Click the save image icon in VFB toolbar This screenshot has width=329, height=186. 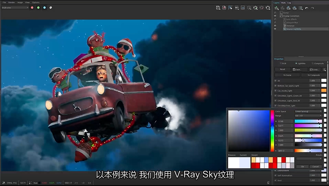pyautogui.click(x=218, y=8)
